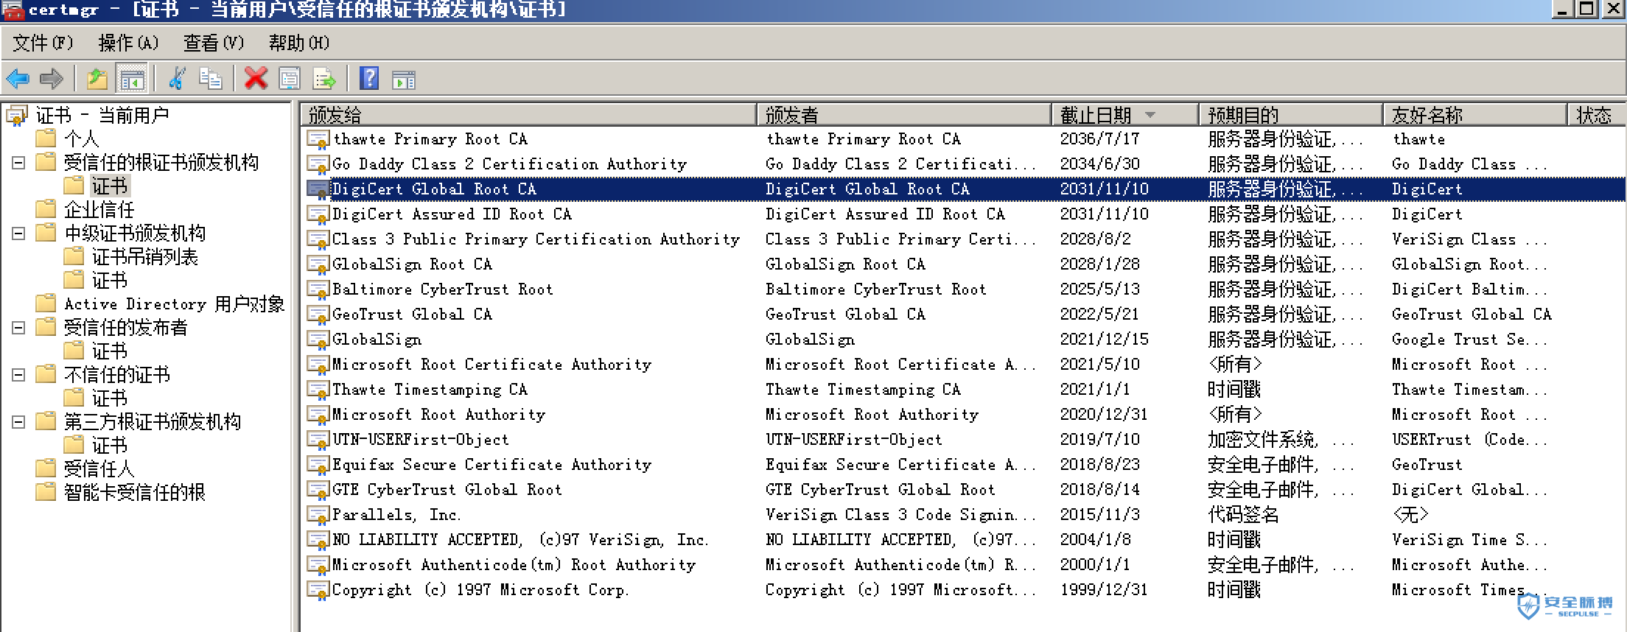1627x632 pixels.
Task: Click the certmgr title bar app icon
Action: coord(13,10)
